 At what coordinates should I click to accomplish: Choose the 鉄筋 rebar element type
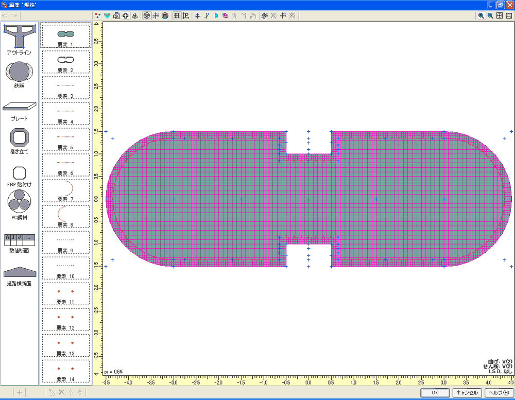coord(19,75)
